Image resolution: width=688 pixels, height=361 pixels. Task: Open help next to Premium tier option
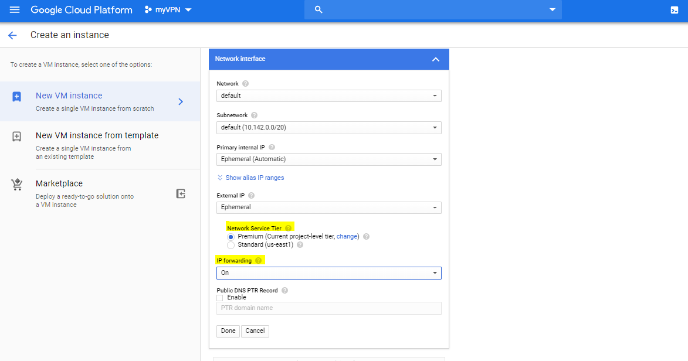click(367, 236)
